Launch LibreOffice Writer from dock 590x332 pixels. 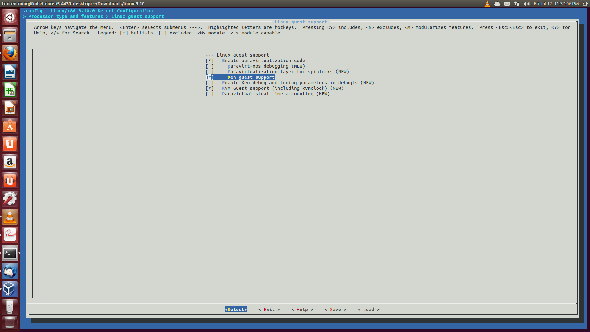10,72
